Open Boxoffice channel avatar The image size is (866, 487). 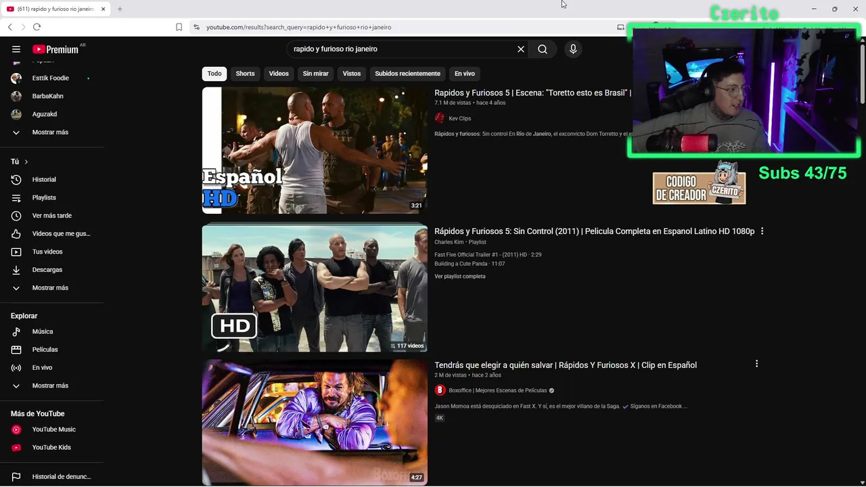pyautogui.click(x=440, y=390)
